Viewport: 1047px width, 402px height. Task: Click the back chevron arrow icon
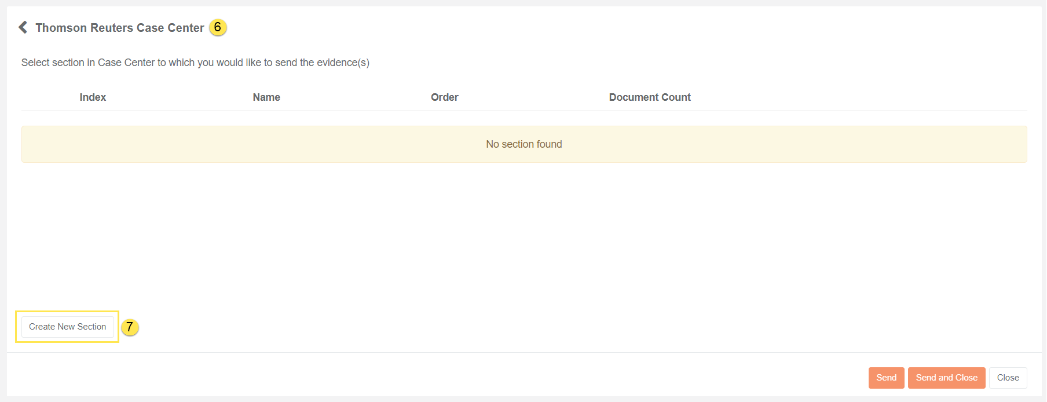coord(23,27)
